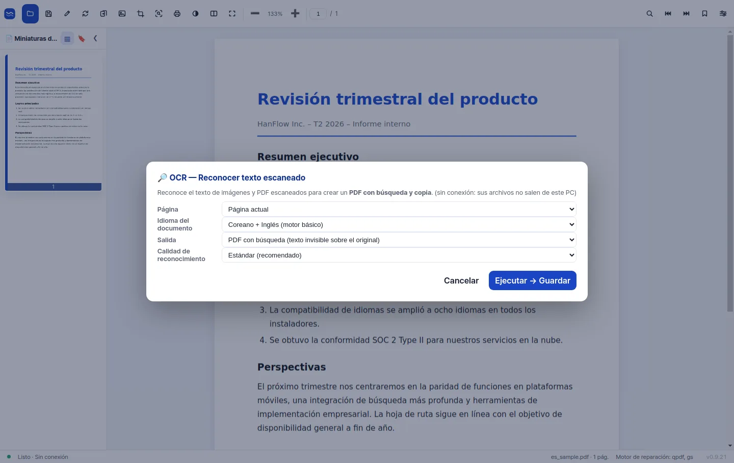Screen dimensions: 734x463
Task: Click the 133% zoom level text
Action: (x=275, y=14)
